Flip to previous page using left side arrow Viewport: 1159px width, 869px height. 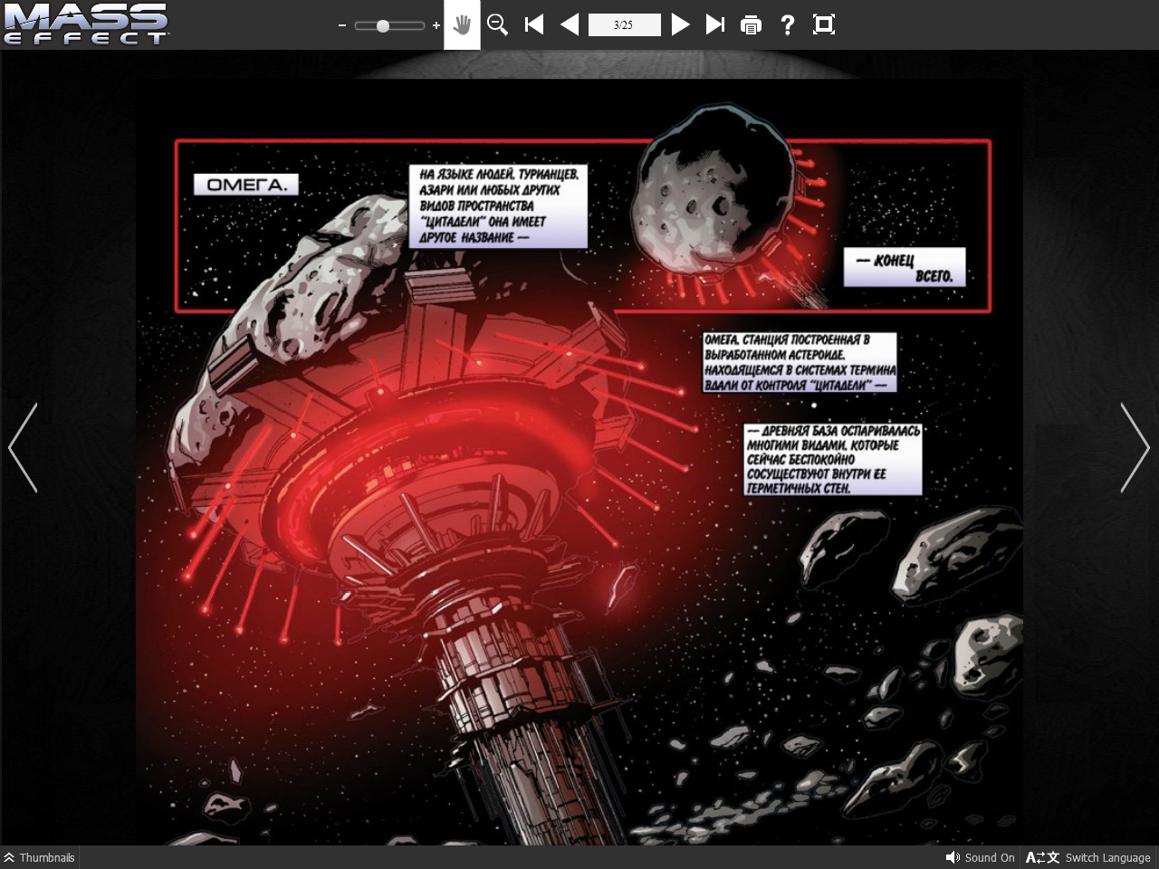[x=23, y=447]
